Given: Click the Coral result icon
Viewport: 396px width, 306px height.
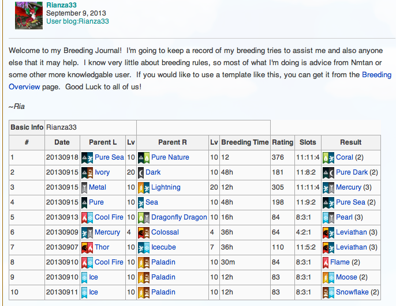Looking at the screenshot, I should tap(328, 157).
